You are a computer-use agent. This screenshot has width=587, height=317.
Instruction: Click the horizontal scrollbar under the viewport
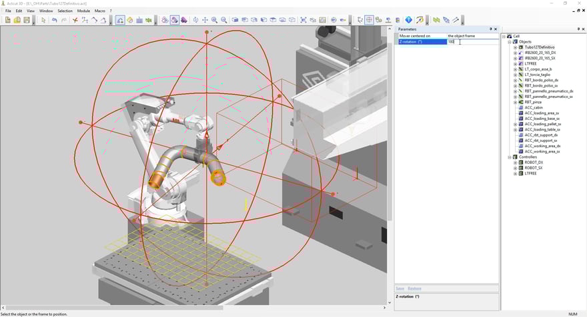[113, 308]
